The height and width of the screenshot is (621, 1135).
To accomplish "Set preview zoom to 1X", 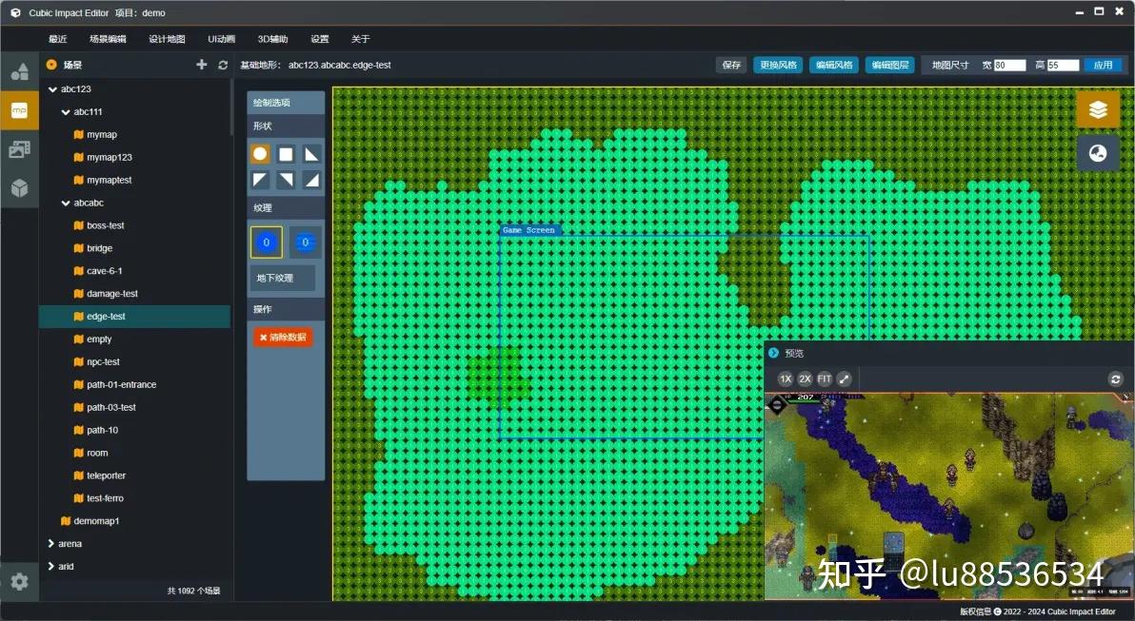I will pos(786,378).
